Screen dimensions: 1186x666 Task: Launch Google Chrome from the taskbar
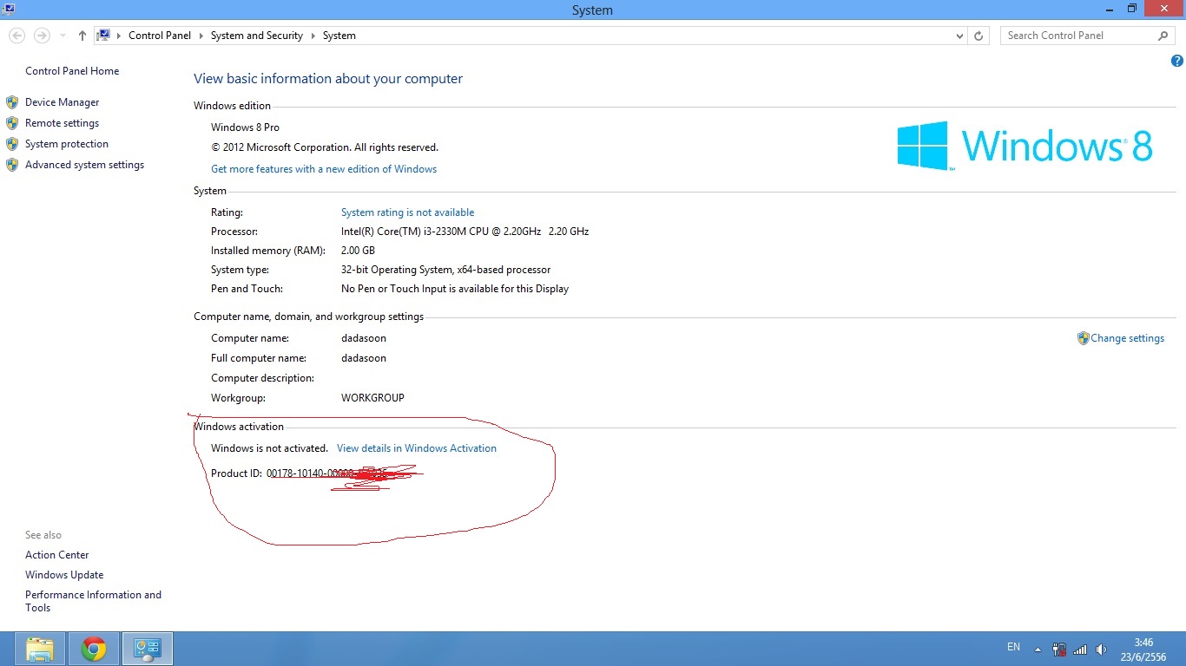[x=94, y=649]
